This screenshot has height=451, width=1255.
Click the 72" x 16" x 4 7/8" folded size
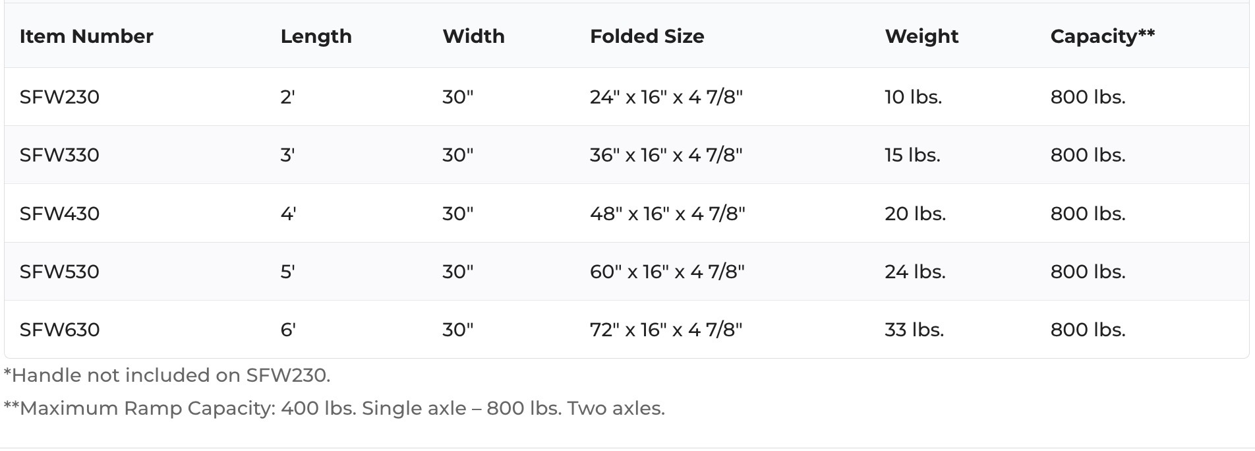pos(666,330)
